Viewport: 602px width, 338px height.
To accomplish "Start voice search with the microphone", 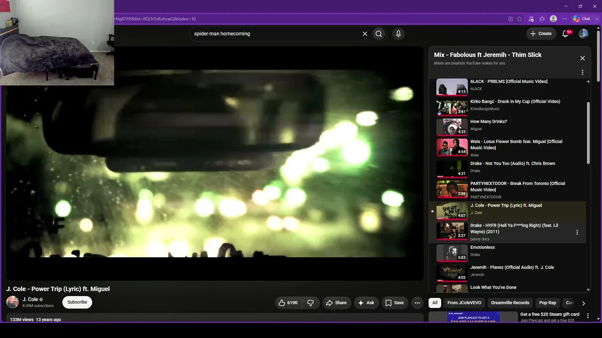I will point(398,34).
